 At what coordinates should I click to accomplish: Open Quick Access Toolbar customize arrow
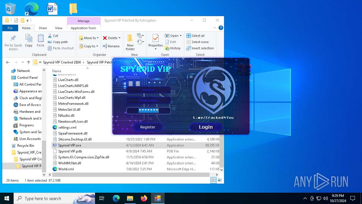pos(27,20)
